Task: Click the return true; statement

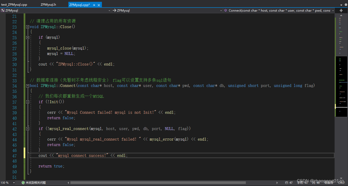Action: click(52, 166)
